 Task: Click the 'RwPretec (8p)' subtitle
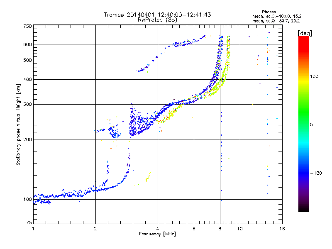tap(157, 20)
